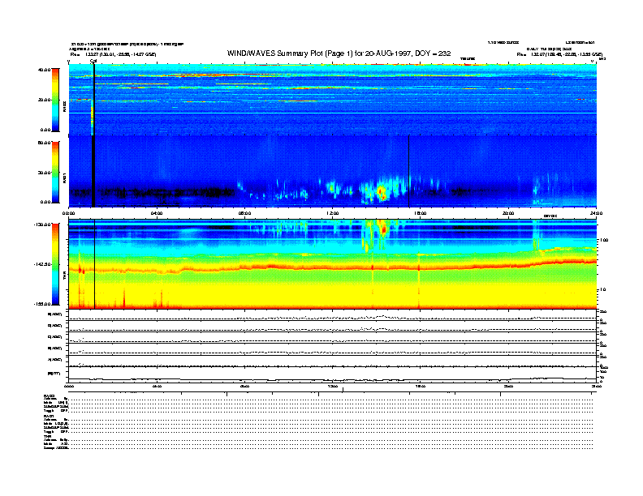The width and height of the screenshot is (643, 496).
Task: Click the RAD2 heading in bottom status block
Action: (x=49, y=396)
